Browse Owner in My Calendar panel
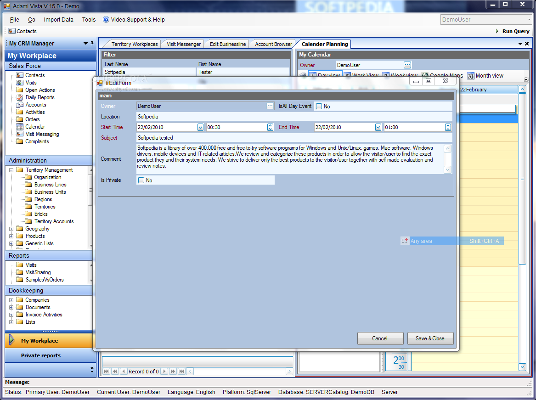 [x=407, y=65]
